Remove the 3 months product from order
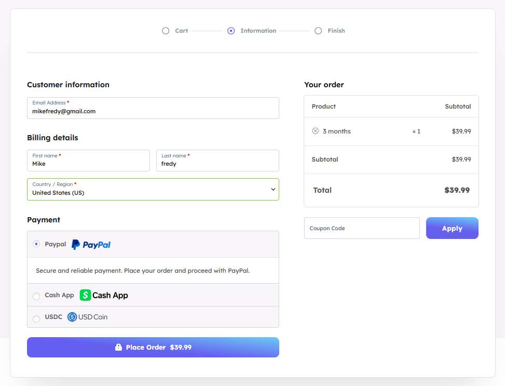This screenshot has width=505, height=386. click(315, 131)
